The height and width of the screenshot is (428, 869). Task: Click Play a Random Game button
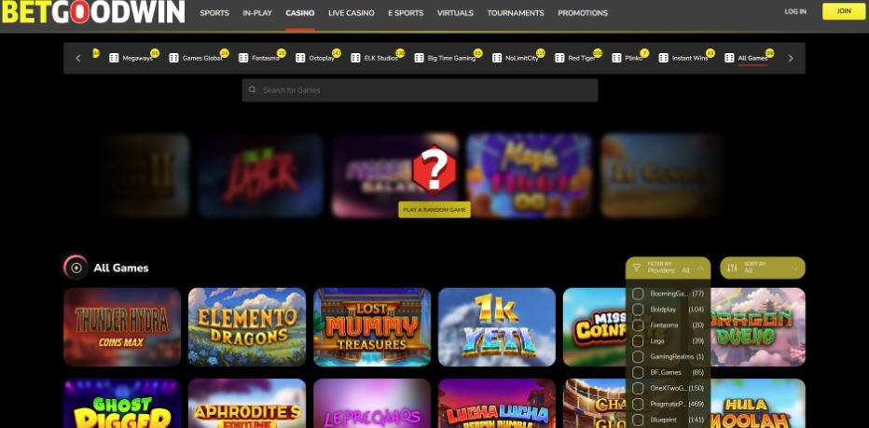click(x=434, y=210)
